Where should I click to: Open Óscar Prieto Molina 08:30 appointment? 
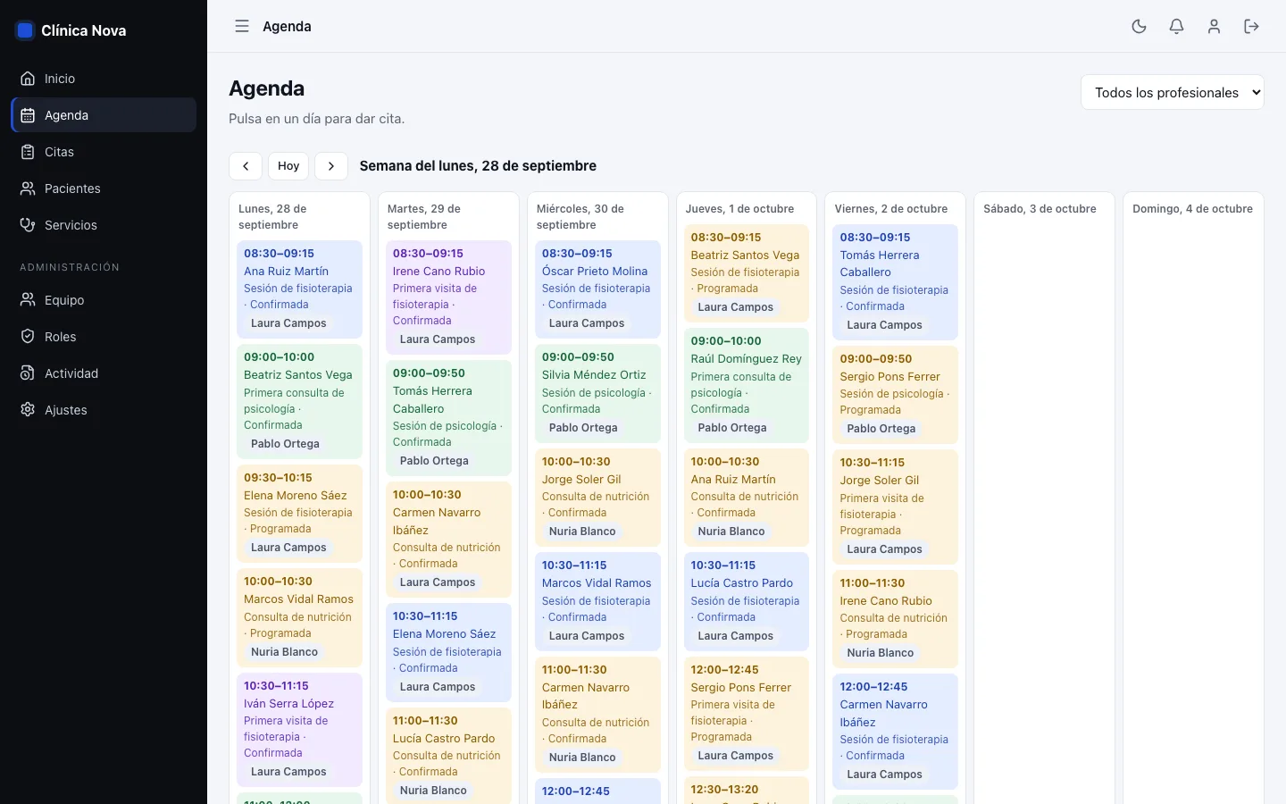597,289
